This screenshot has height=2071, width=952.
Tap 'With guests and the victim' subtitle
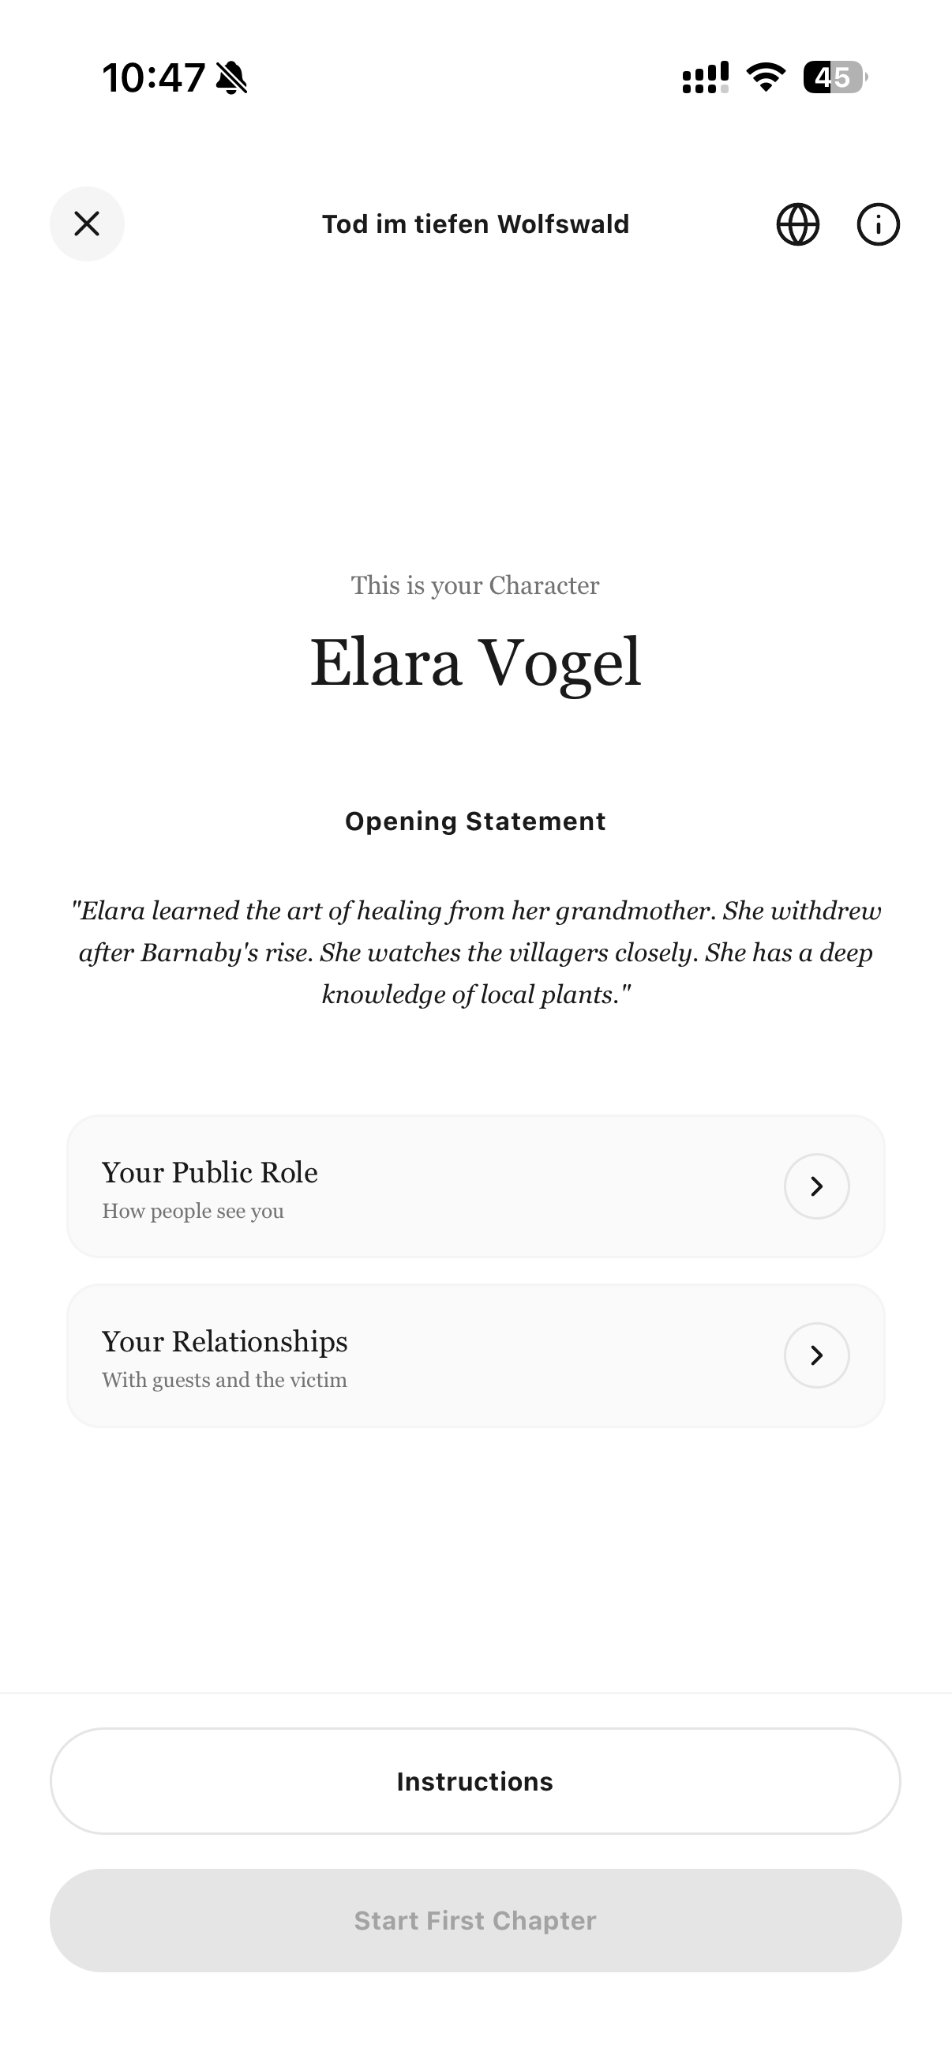pos(224,1380)
